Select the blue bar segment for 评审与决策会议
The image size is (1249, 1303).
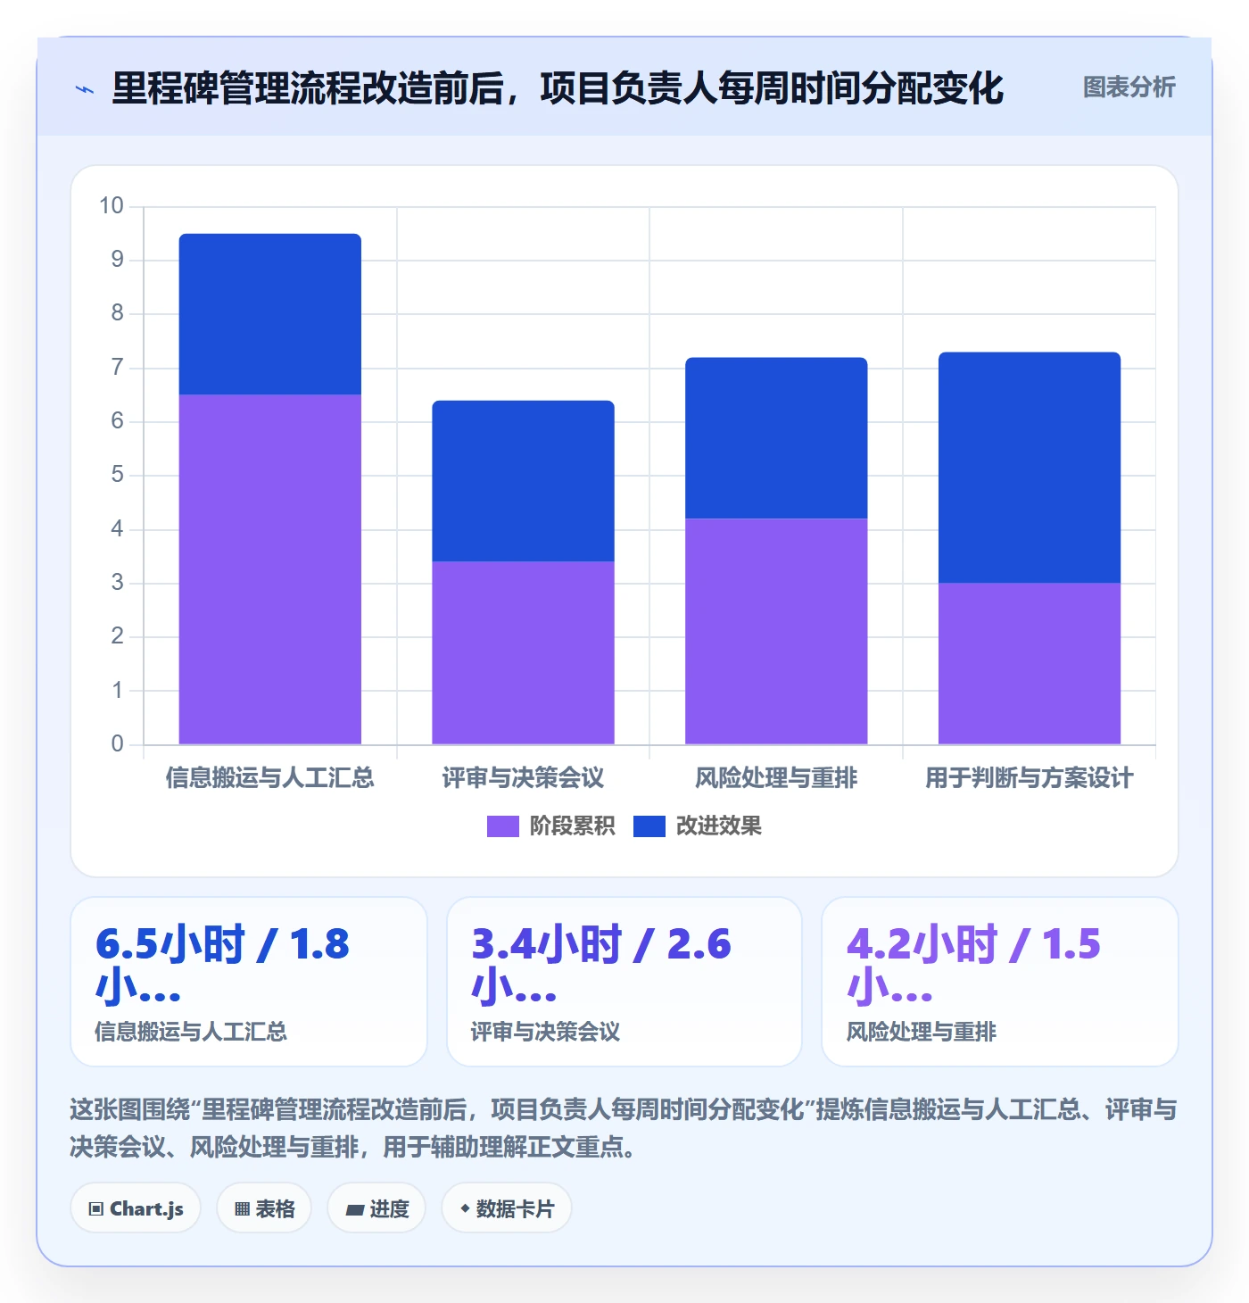[524, 481]
